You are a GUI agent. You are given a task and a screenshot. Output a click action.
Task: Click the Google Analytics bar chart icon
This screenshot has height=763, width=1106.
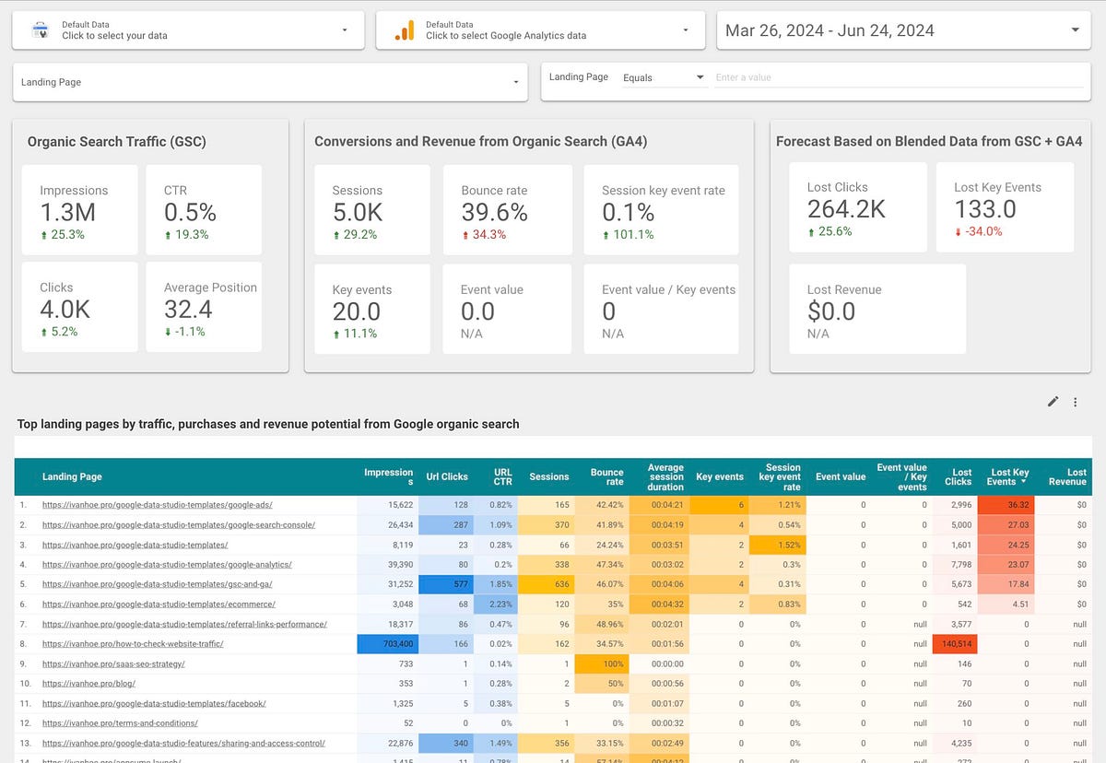coord(404,30)
